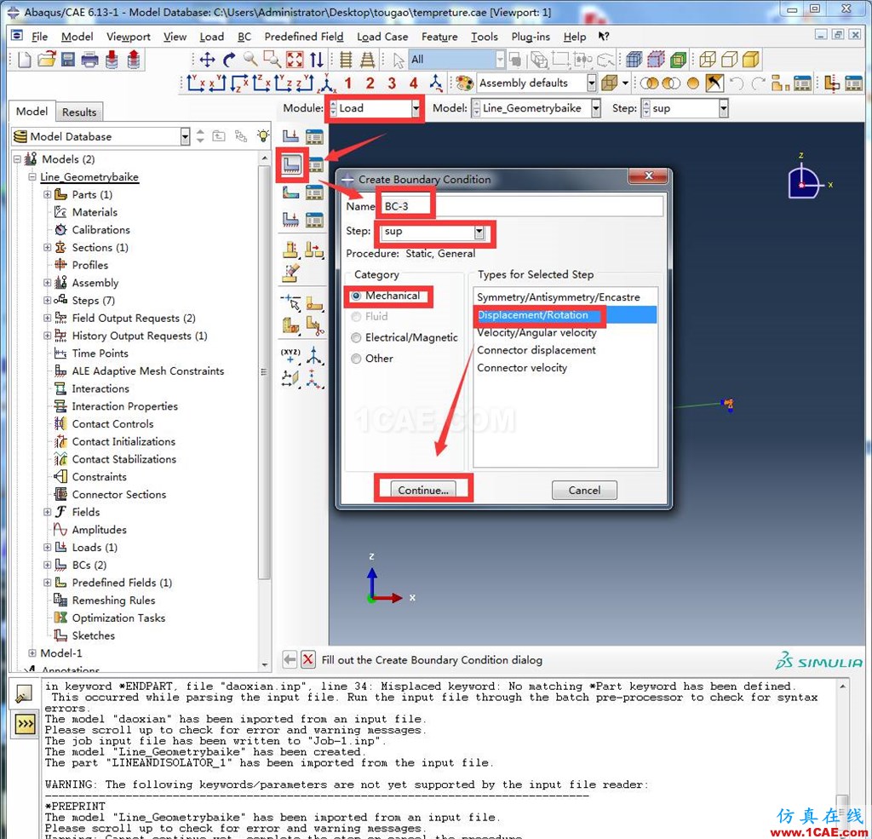872x839 pixels.
Task: Click the cancel procedure X icon in prompt area
Action: (308, 660)
